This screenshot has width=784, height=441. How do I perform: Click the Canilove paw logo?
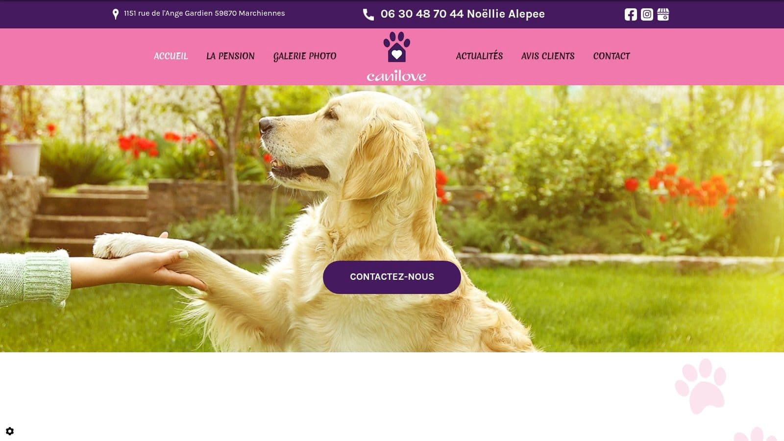(396, 47)
